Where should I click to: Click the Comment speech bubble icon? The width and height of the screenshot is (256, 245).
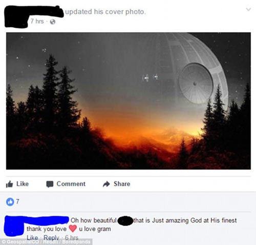[x=50, y=184]
